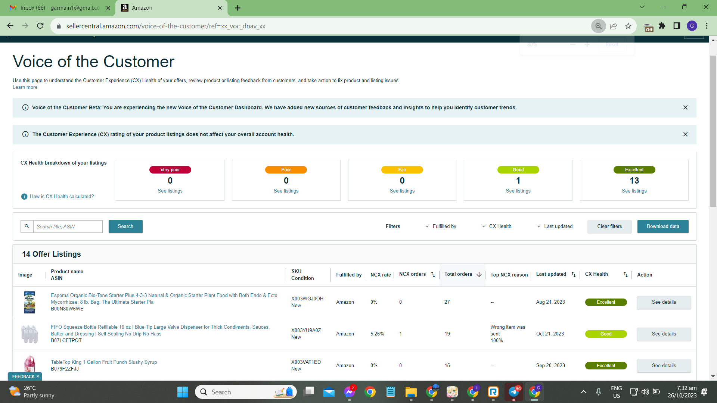The width and height of the screenshot is (717, 403).
Task: Click the FIFO Squeeze Bottle thumbnail image
Action: coord(30,334)
